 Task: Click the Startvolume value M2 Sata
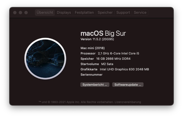pyautogui.click(x=107, y=64)
